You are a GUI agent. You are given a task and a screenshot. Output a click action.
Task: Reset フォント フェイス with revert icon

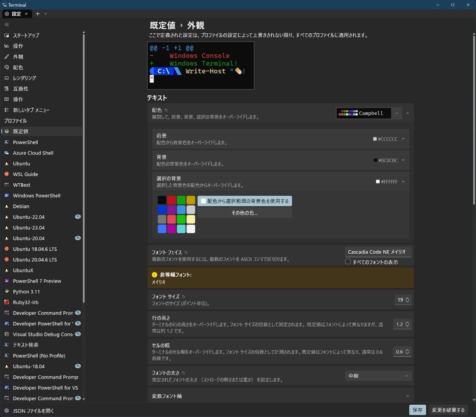tap(186, 252)
